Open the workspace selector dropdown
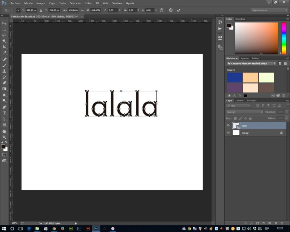 click(269, 10)
